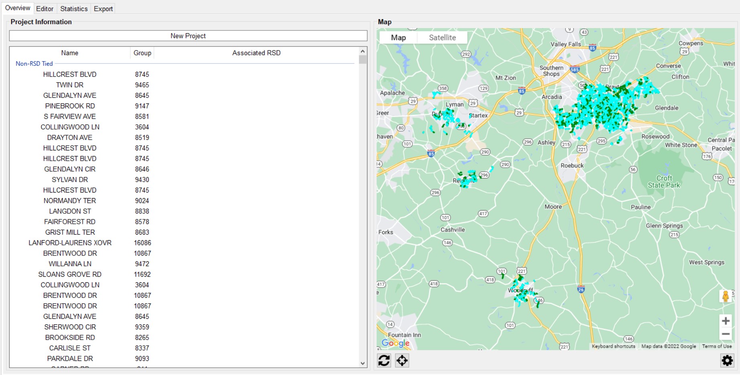Click the recenter crosshair icon

(402, 361)
